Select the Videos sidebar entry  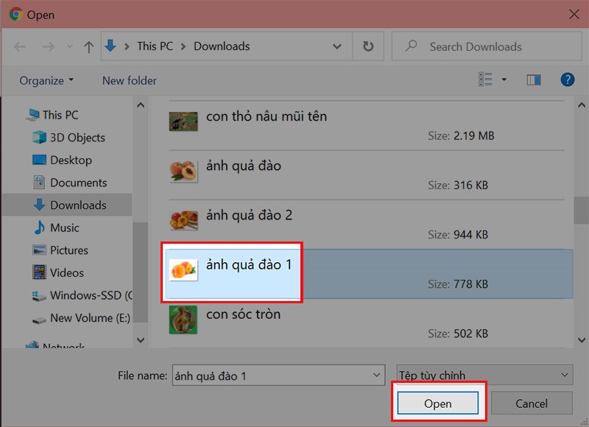(x=67, y=272)
